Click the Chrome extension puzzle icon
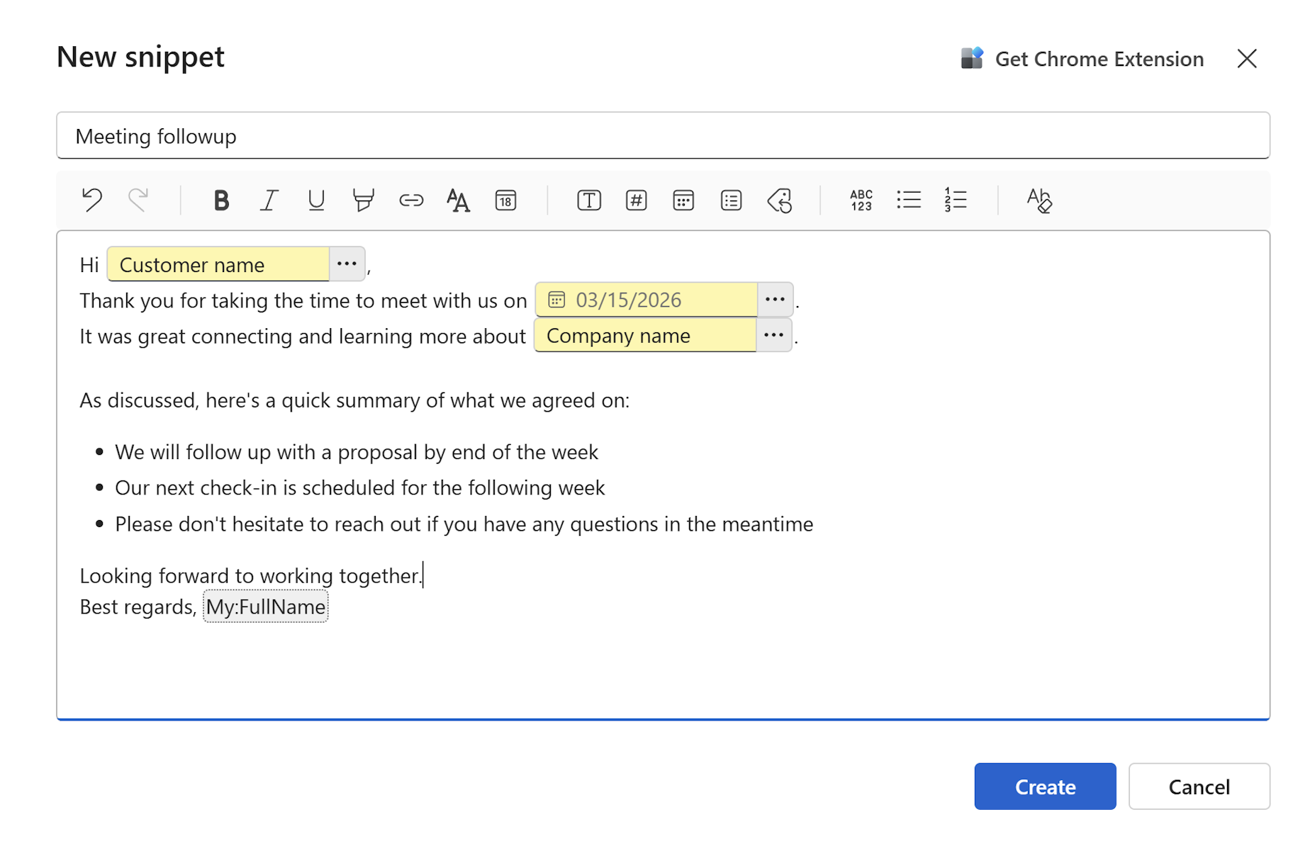The height and width of the screenshot is (846, 1315). pyautogui.click(x=972, y=58)
